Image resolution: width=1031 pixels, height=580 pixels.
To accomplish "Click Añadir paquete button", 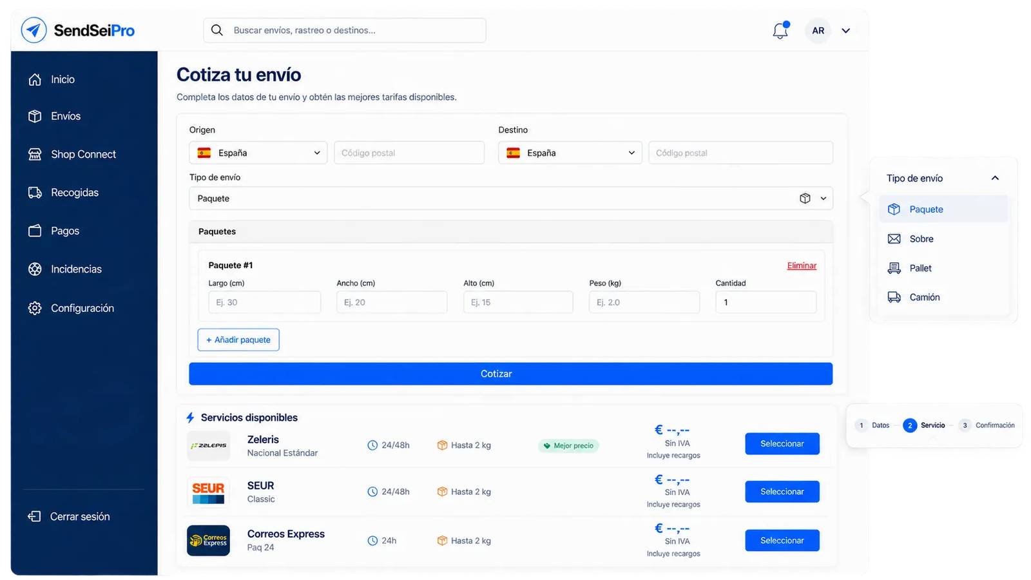I will pos(238,340).
